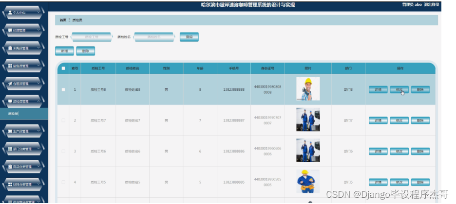Expand the 部门分类管理 menu chevron
Screen dimensions: 456x204
(x=38, y=149)
